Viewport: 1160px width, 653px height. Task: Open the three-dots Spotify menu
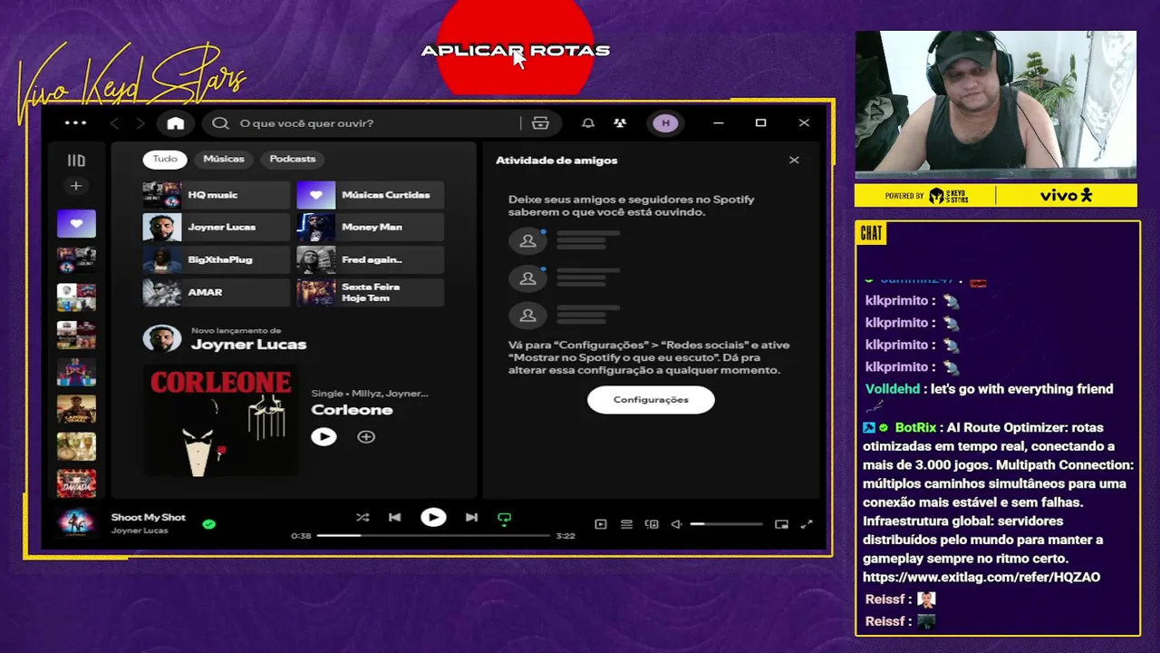[75, 123]
